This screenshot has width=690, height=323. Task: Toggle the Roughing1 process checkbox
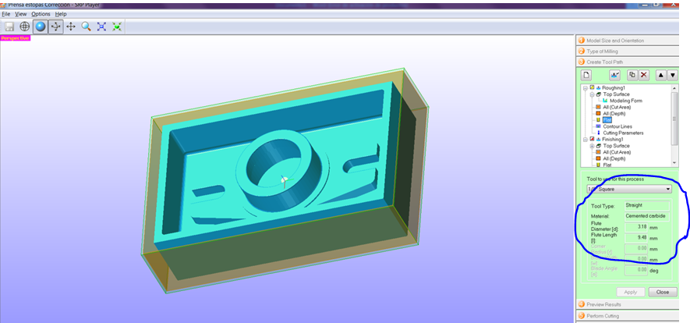pyautogui.click(x=592, y=88)
